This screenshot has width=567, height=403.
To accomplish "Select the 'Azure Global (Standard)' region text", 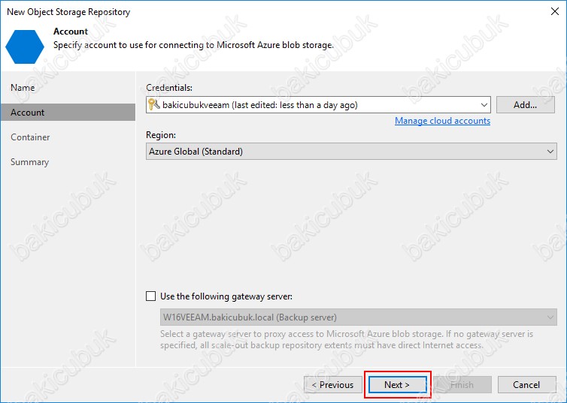I will point(196,152).
